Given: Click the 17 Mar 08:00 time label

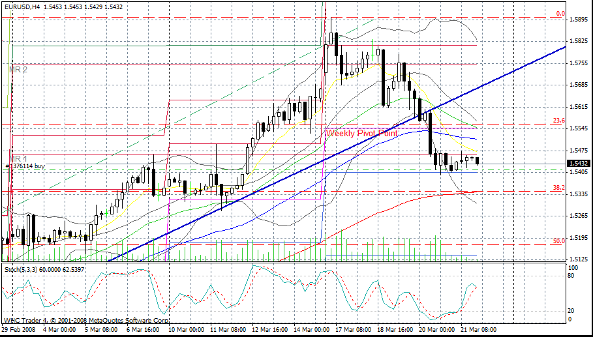Looking at the screenshot, I should point(352,330).
